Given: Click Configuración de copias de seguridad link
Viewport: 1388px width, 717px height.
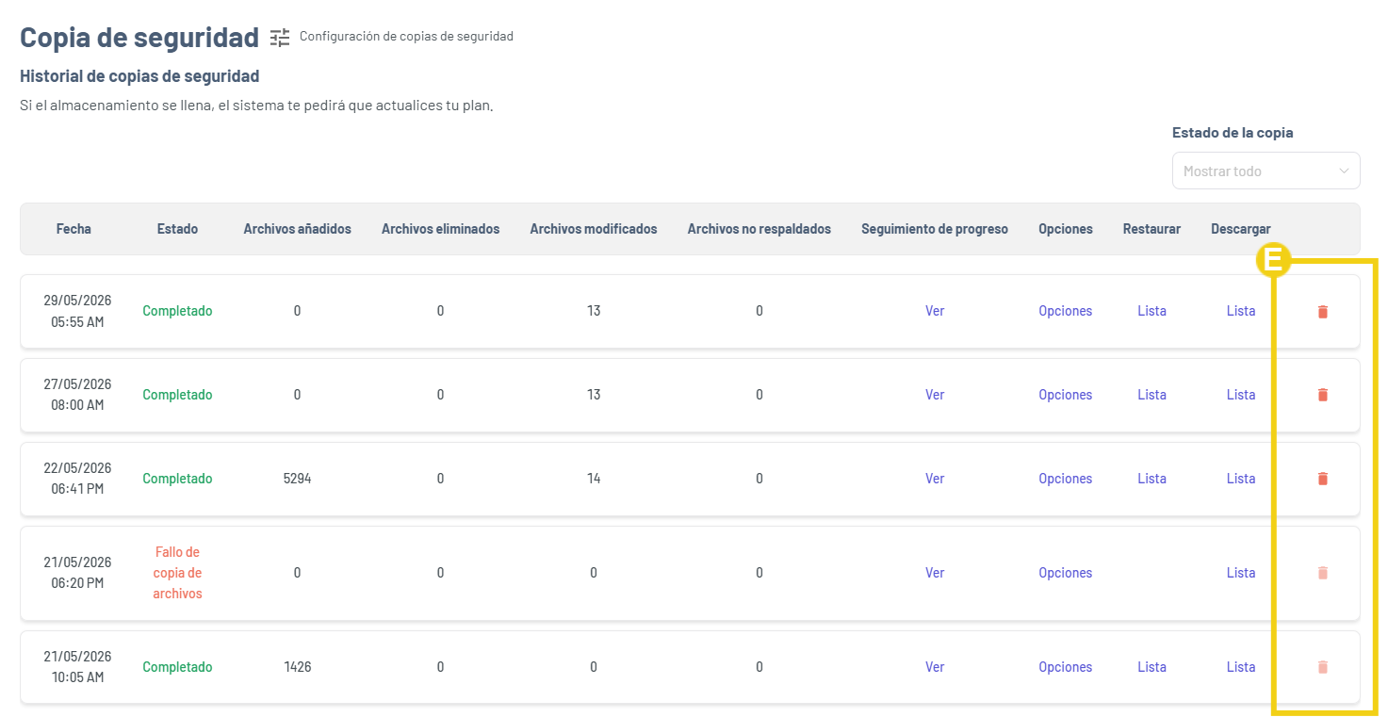Looking at the screenshot, I should point(406,37).
